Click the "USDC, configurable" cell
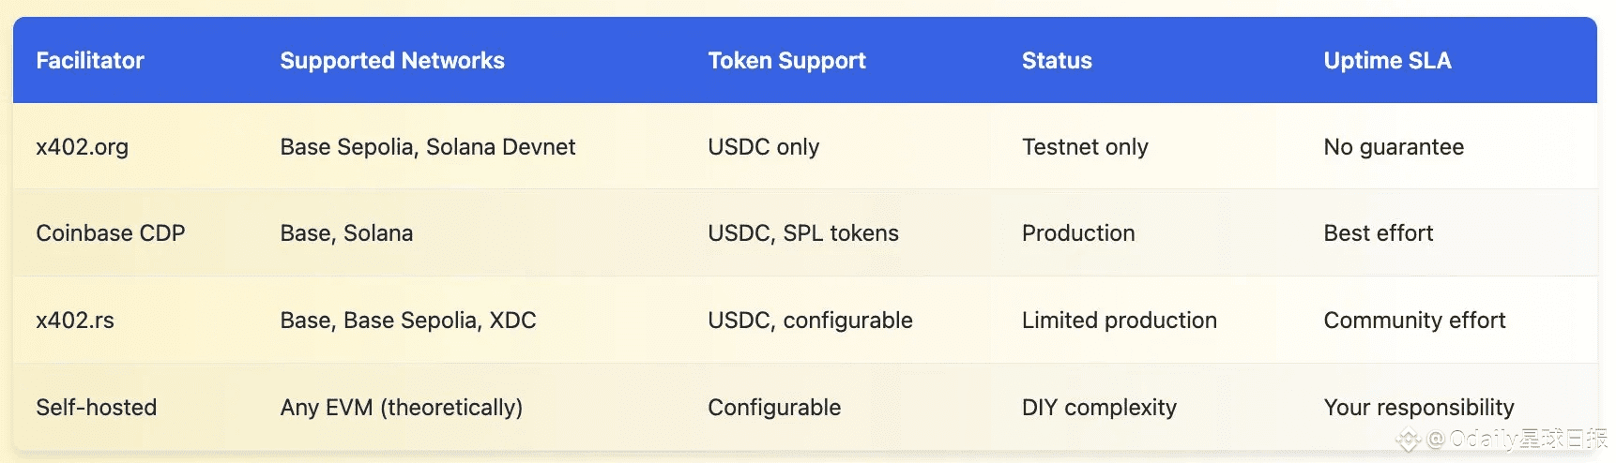This screenshot has width=1616, height=463. [x=810, y=321]
